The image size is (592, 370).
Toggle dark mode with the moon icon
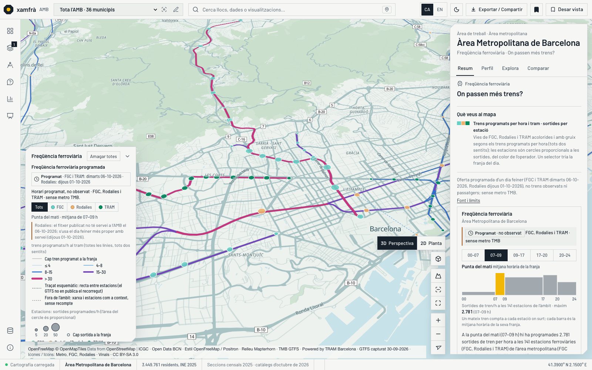457,10
